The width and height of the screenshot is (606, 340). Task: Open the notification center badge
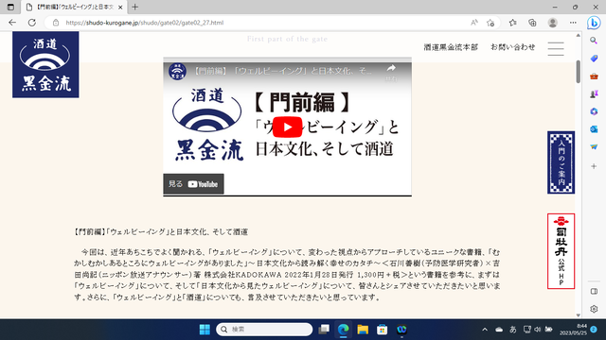tap(594, 330)
